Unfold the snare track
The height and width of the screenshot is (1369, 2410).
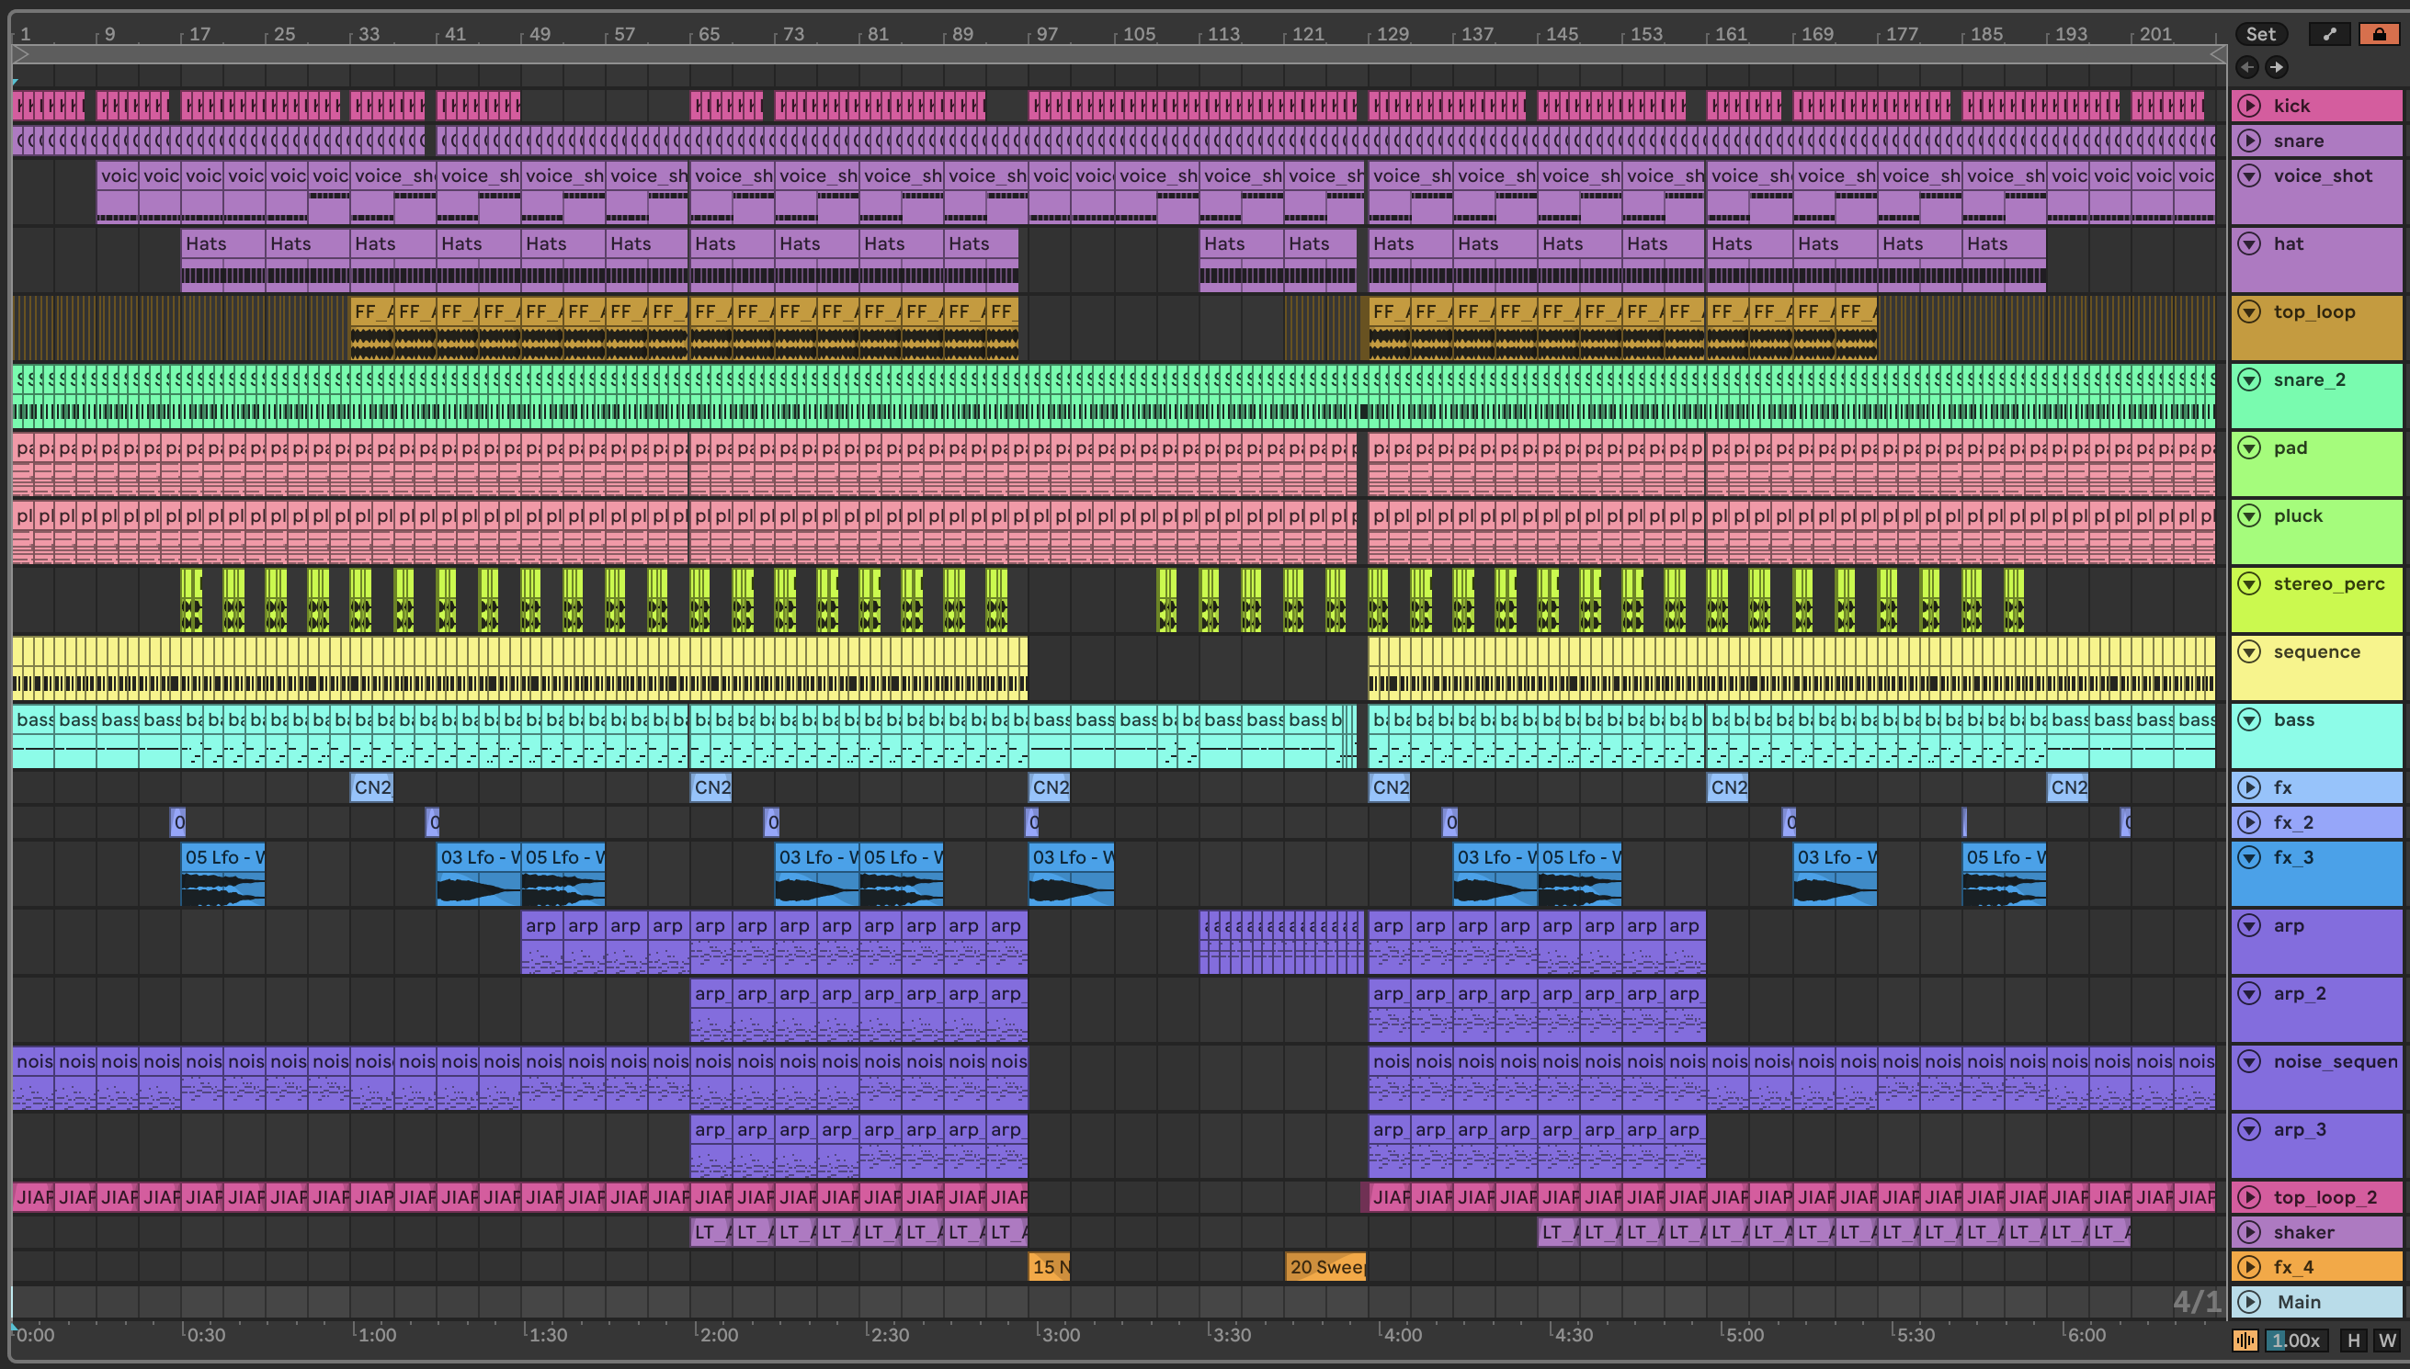point(2249,141)
